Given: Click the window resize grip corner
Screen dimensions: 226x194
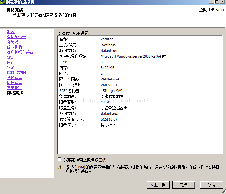Looking at the screenshot, I should point(223,191).
